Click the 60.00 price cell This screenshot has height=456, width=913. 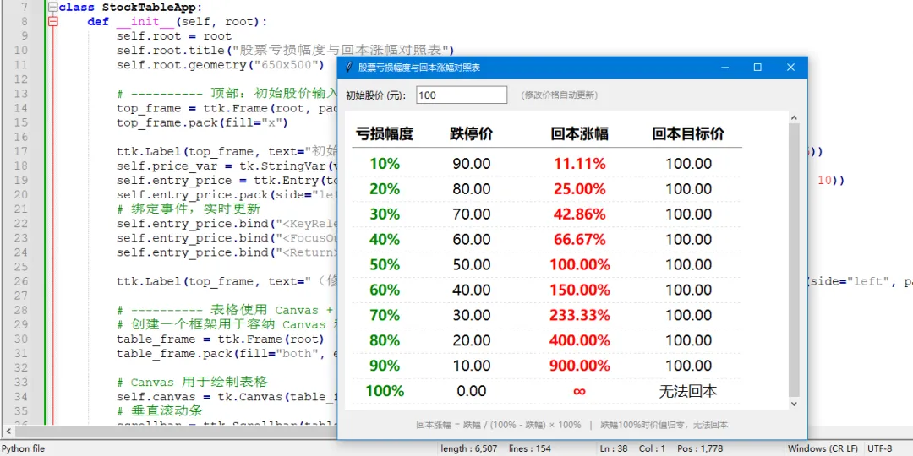[x=472, y=240]
